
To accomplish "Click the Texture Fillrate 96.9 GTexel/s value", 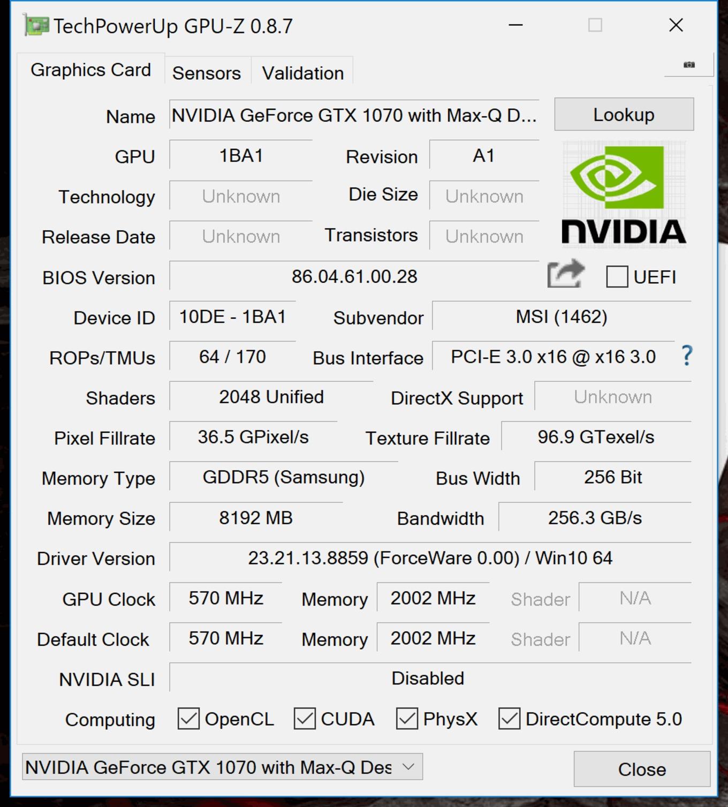I will tap(596, 437).
